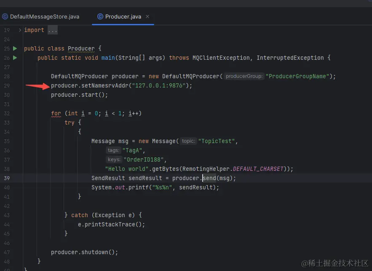372x271 pixels.
Task: Click the tags parameter hint
Action: (113, 150)
